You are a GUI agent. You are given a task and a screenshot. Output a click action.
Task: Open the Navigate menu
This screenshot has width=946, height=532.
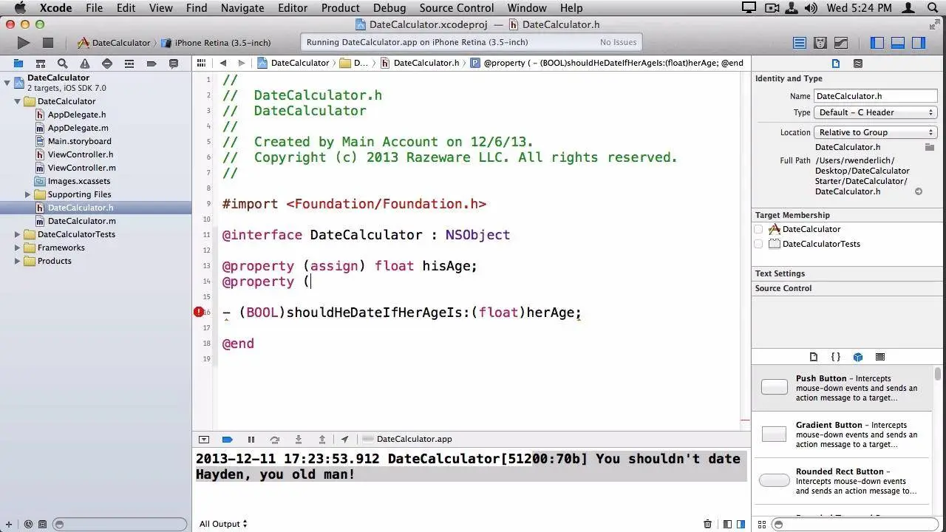tap(242, 8)
